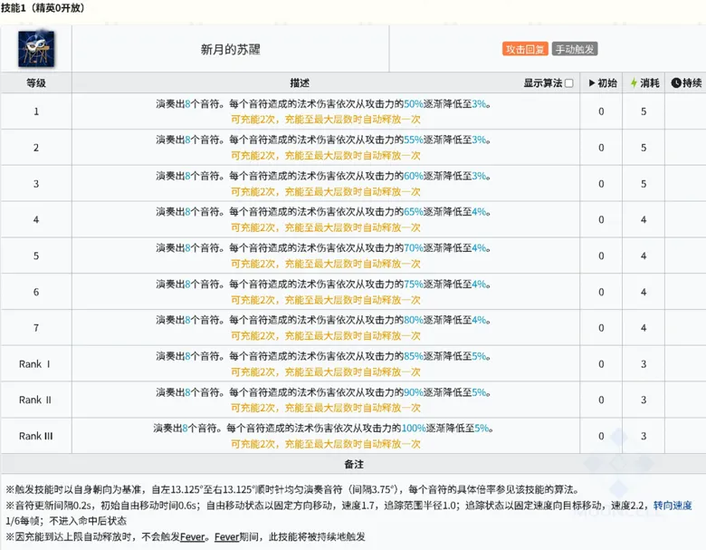Select the 初始 value 0 in level 5 row

[601, 256]
